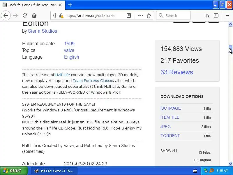Viewport: 233px width, 175px height.
Task: Open the Team Fortress Classic link
Action: click(93, 80)
